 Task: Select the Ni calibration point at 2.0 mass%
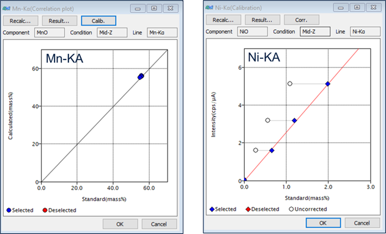pyautogui.click(x=328, y=84)
